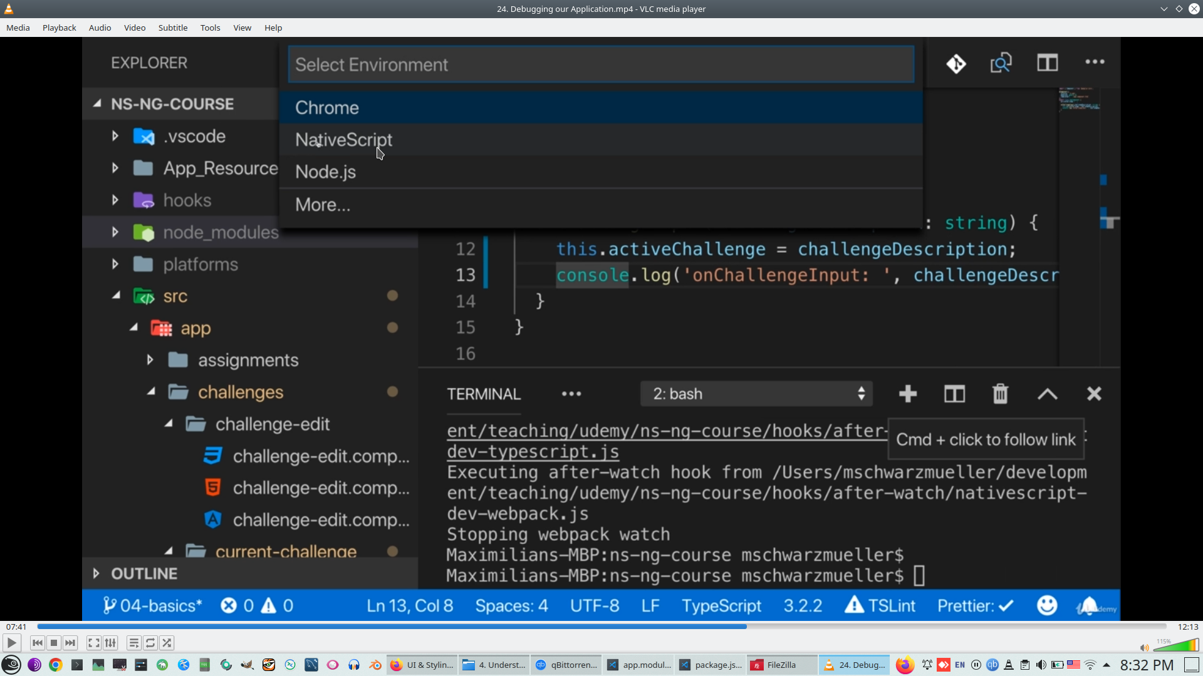Open the Playback menu
This screenshot has width=1203, height=676.
(59, 28)
